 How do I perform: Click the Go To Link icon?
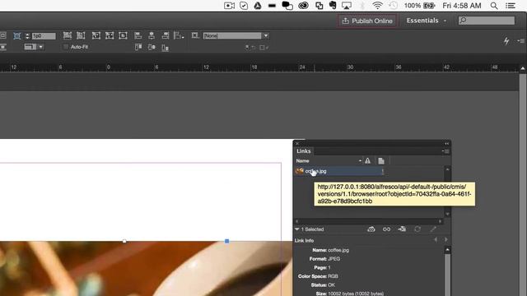pos(402,229)
